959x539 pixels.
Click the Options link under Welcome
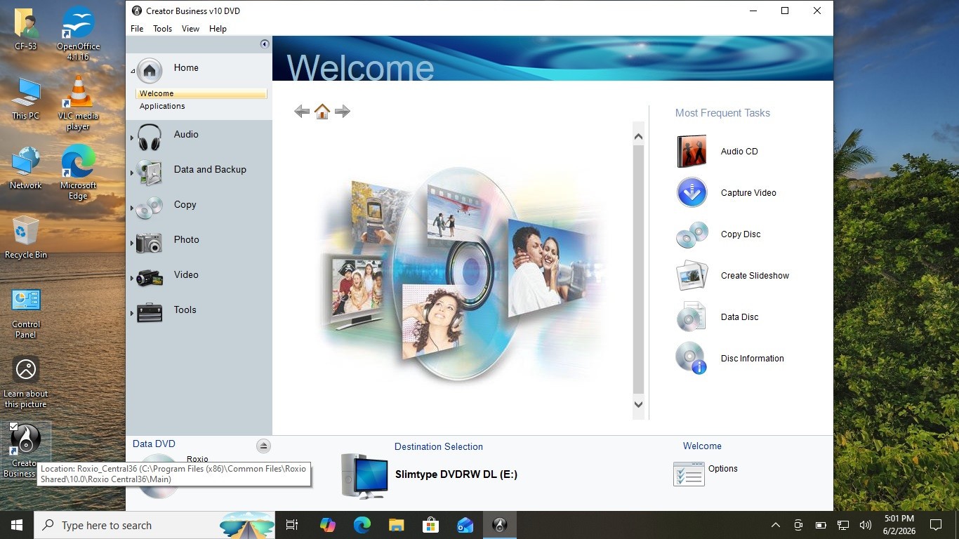point(723,469)
